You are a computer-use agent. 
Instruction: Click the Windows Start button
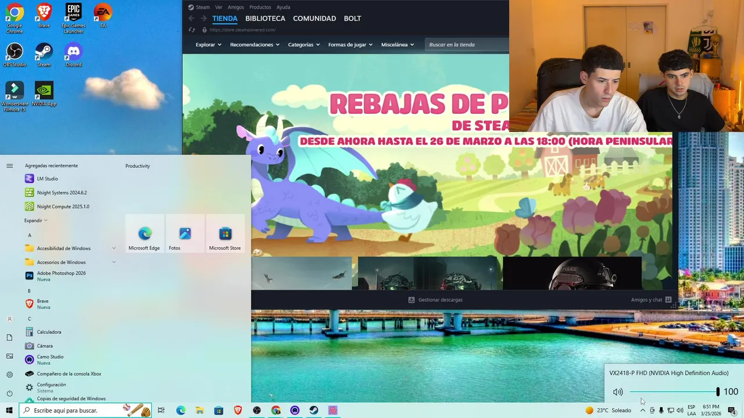pos(9,410)
